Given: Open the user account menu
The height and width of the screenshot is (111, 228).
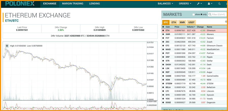Looking at the screenshot, I should pyautogui.click(x=210, y=4).
